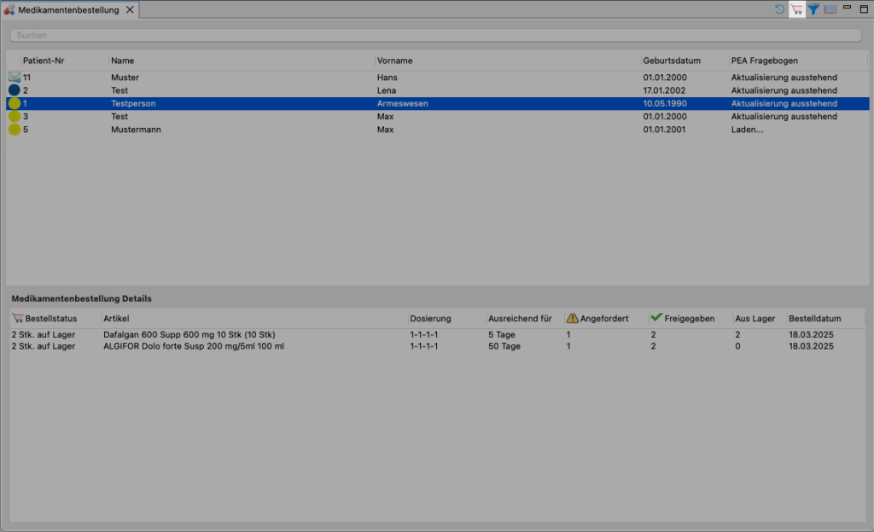Select the Medikamentenbestellung tab
The height and width of the screenshot is (532, 874).
coord(67,10)
